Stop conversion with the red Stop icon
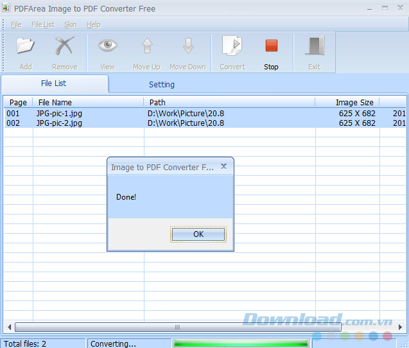This screenshot has width=409, height=348. coord(271,46)
